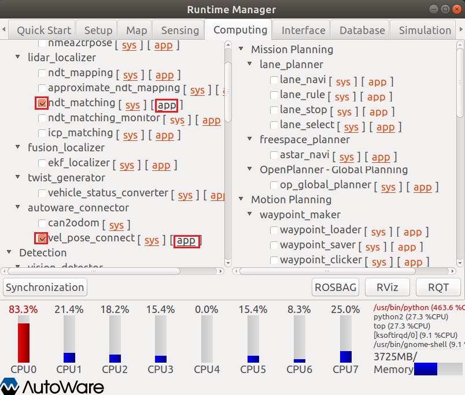Image resolution: width=465 pixels, height=395 pixels.
Task: Collapse the waypoint_maker group
Action: [x=250, y=214]
